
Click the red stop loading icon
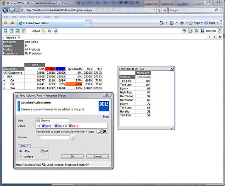point(164,10)
